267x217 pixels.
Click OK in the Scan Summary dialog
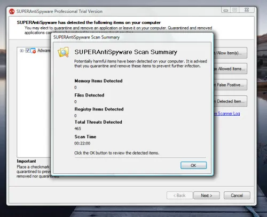coord(193,165)
